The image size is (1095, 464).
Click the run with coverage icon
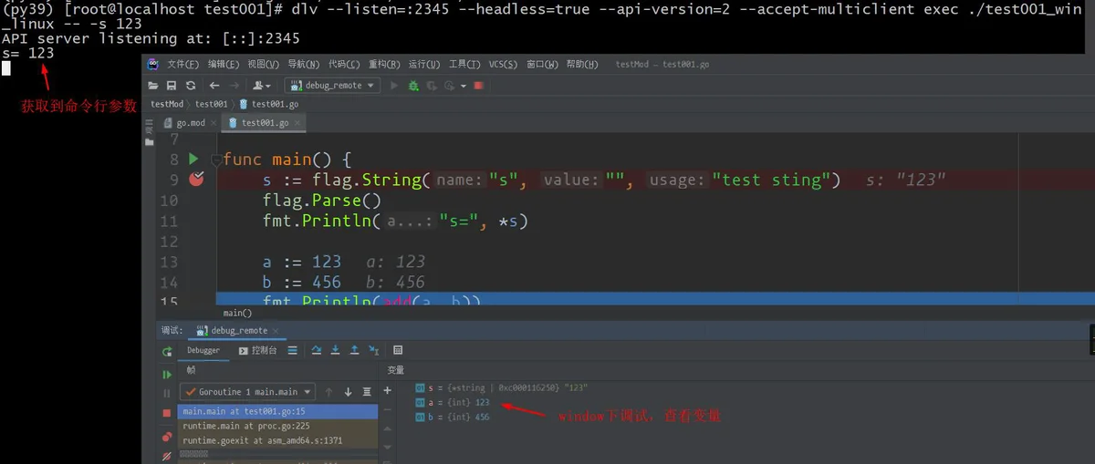point(431,86)
